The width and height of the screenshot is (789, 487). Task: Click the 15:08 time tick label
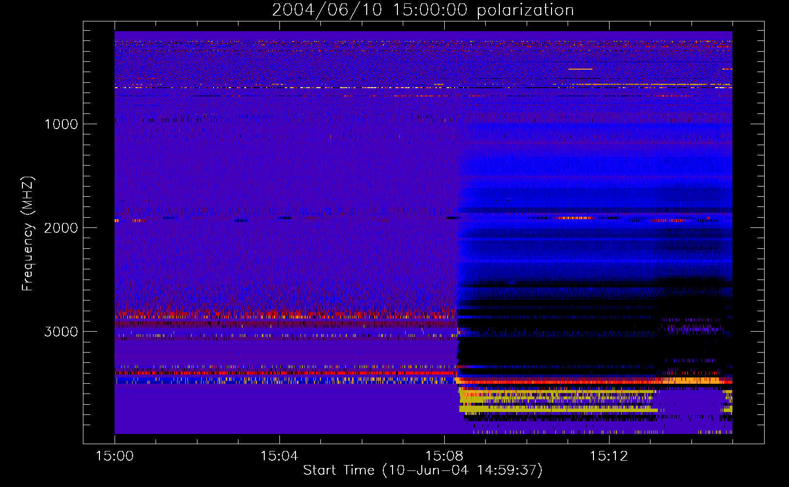[444, 456]
